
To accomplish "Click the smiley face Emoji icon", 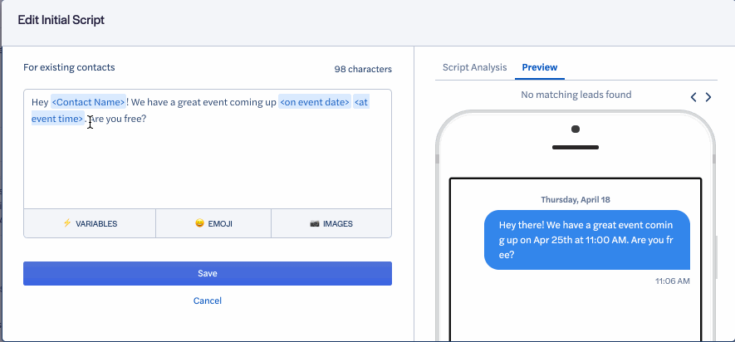I will click(199, 223).
